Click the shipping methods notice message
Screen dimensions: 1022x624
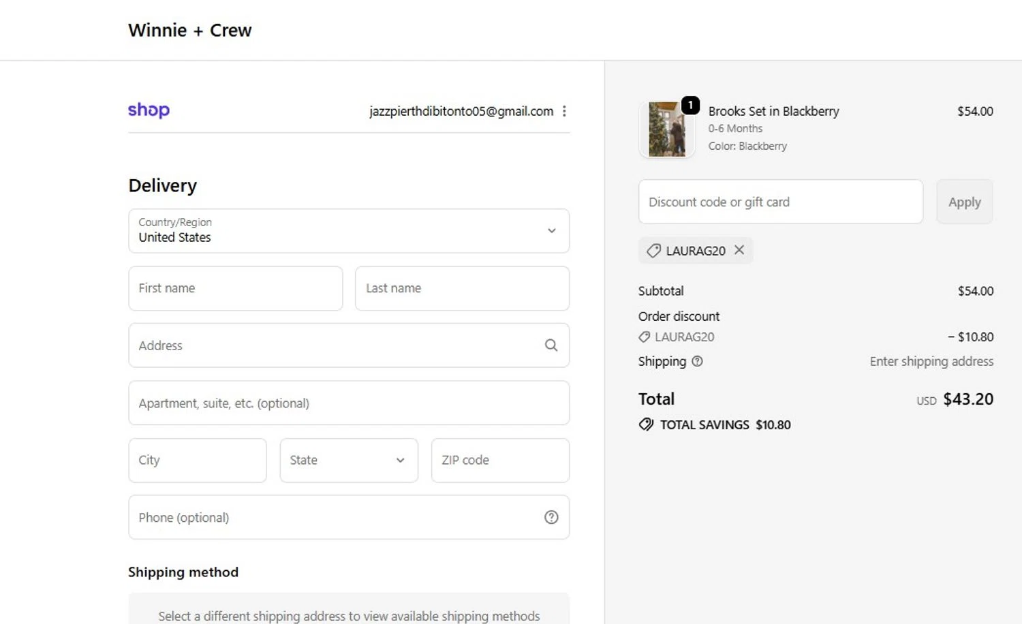[x=349, y=616]
